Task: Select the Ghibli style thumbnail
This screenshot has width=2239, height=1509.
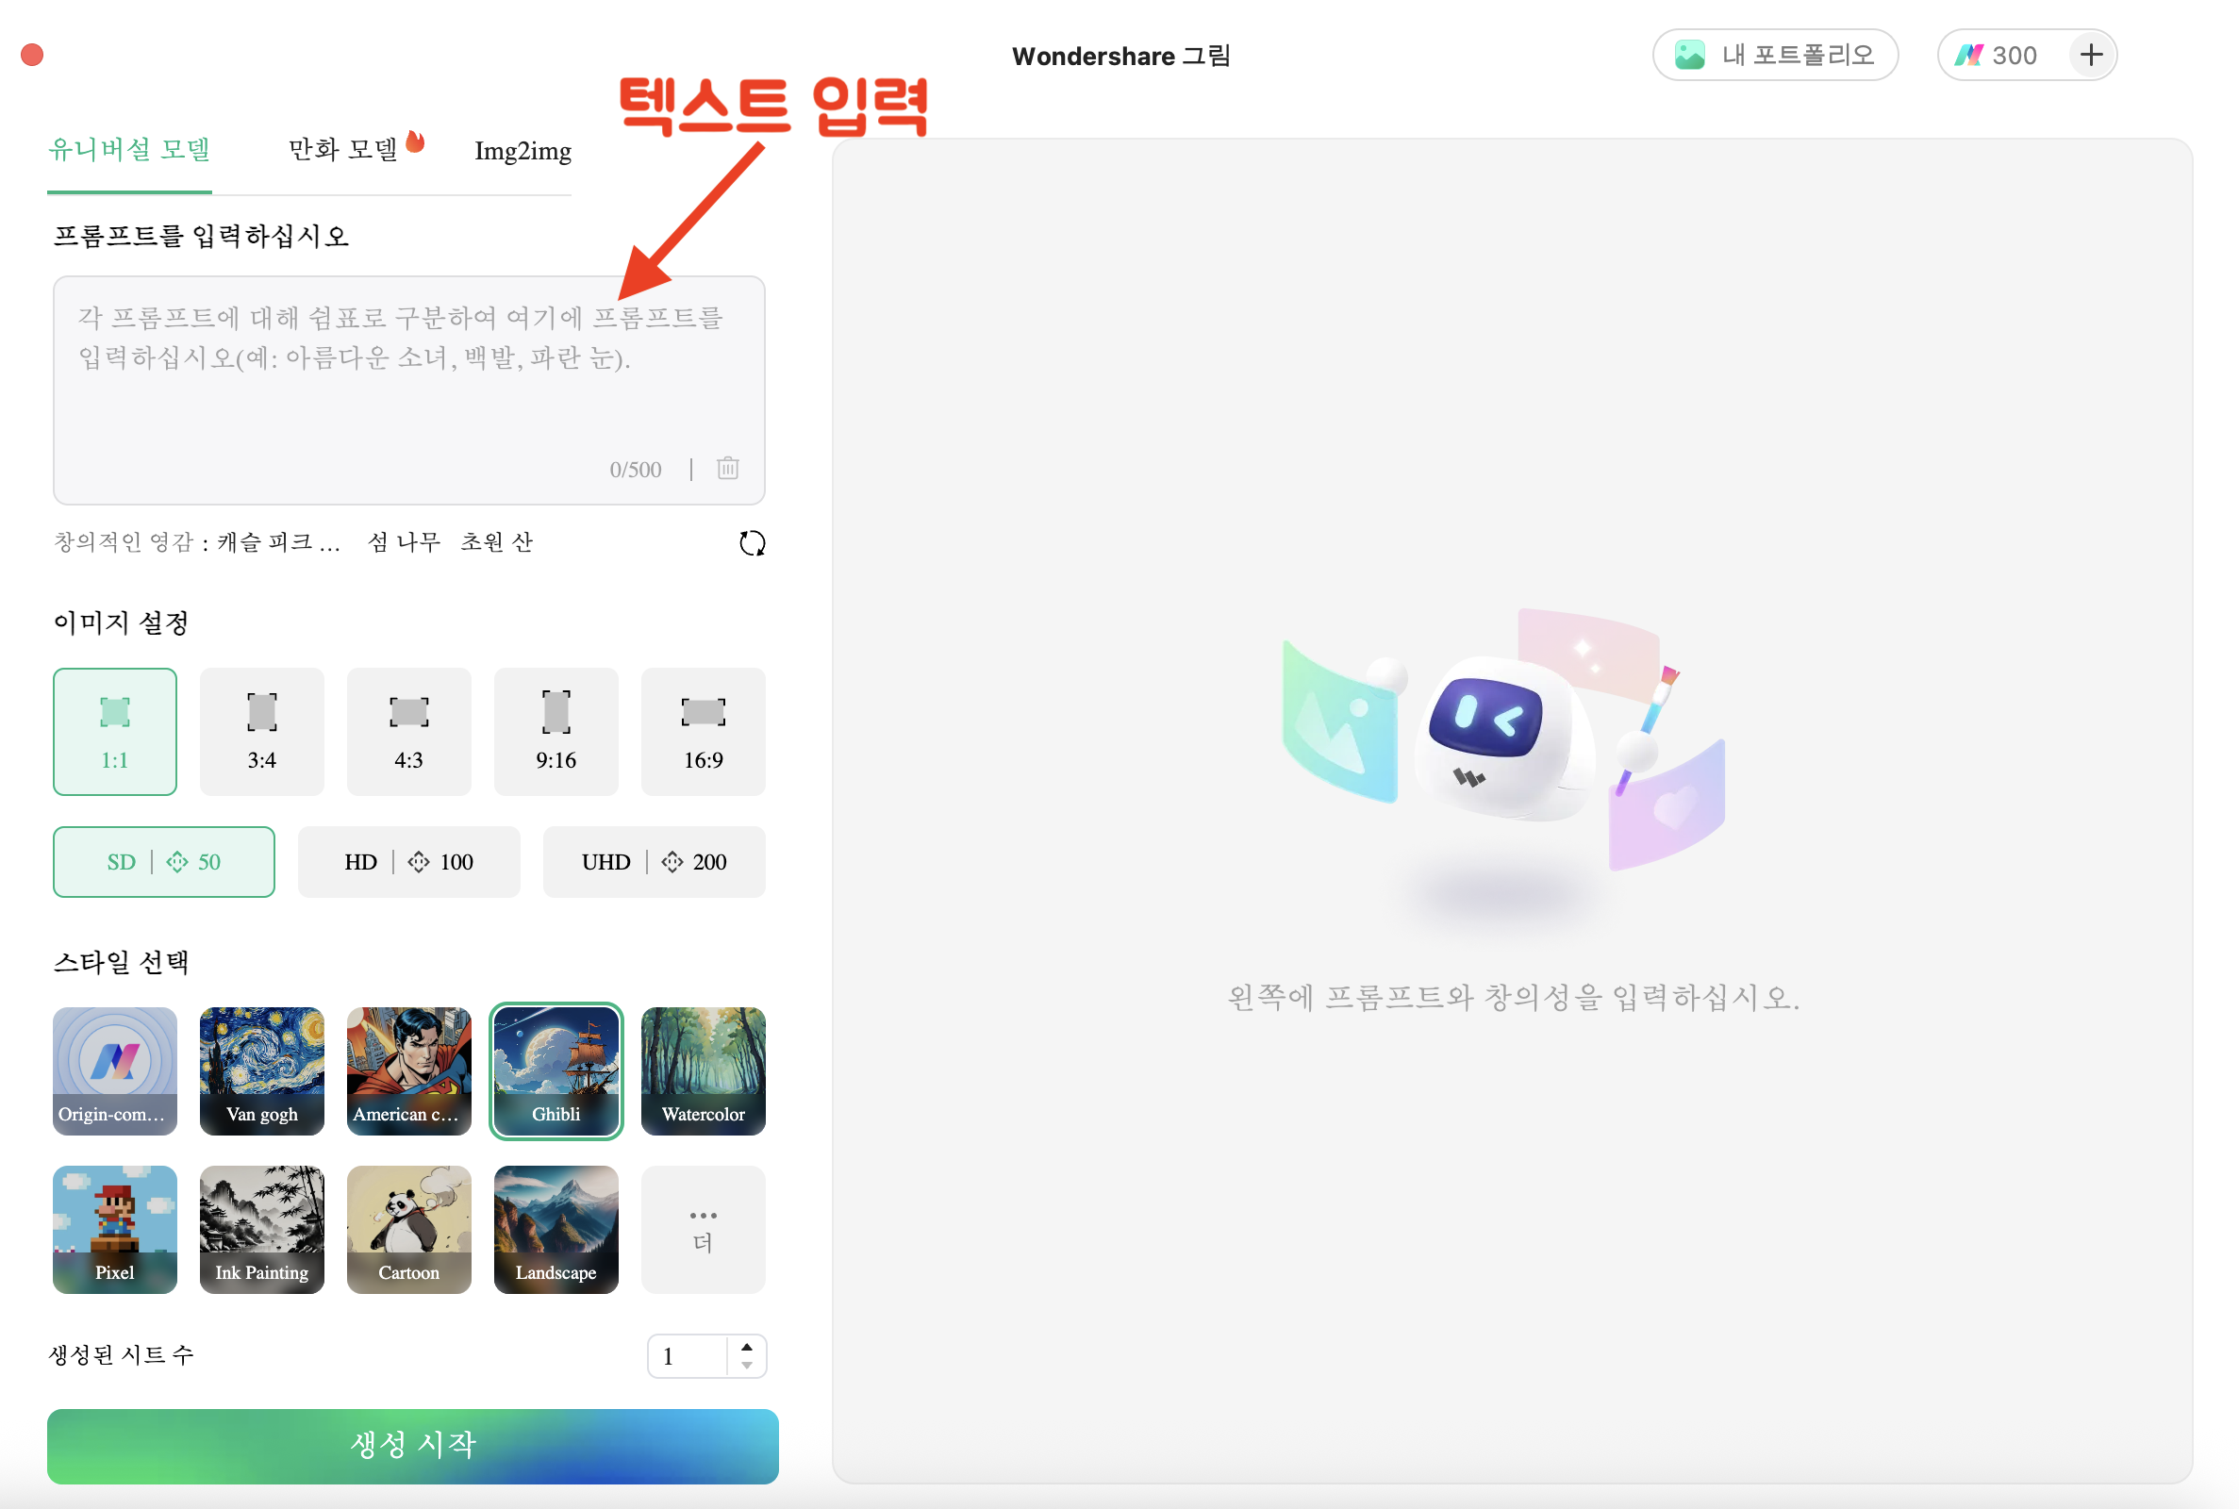Action: pos(556,1071)
